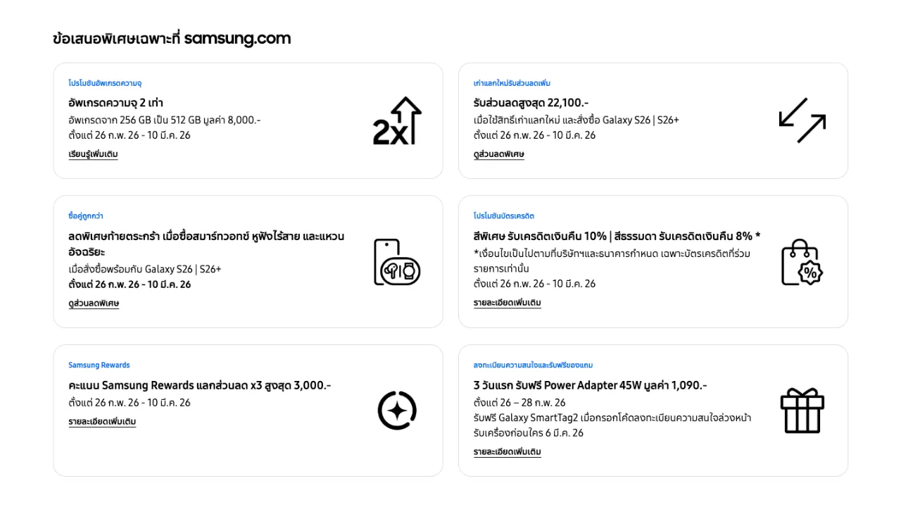Viewport: 901px width, 507px height.
Task: Click the Power Adapter 45W free gift headline
Action: pyautogui.click(x=590, y=385)
